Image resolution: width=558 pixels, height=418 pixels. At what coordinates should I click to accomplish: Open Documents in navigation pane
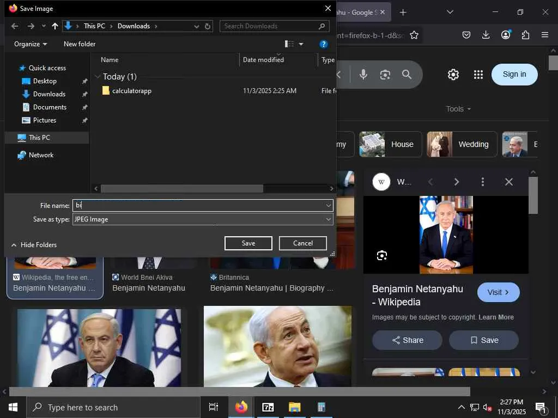click(50, 107)
